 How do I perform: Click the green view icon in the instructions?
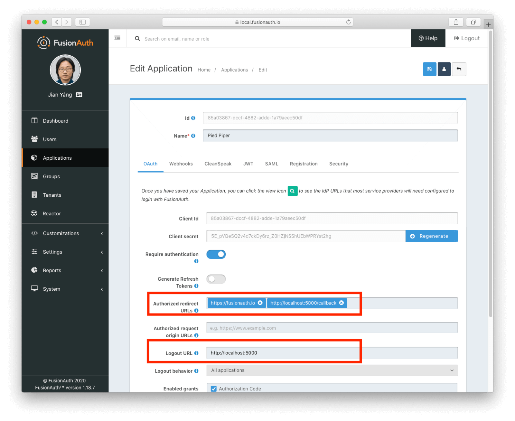pos(292,191)
